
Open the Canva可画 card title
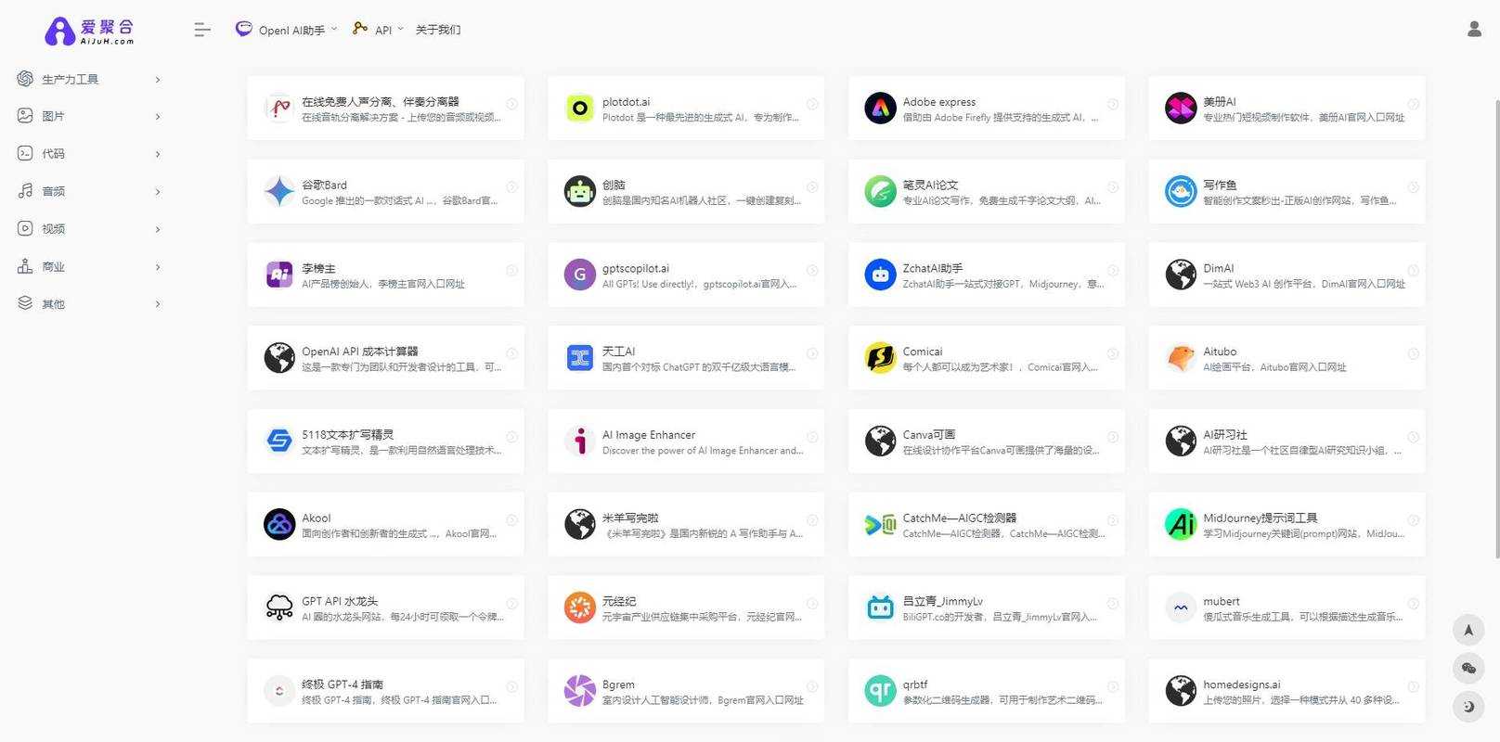coord(929,435)
